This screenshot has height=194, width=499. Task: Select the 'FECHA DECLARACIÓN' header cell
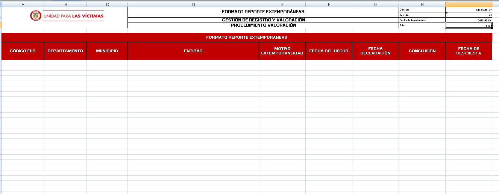pyautogui.click(x=375, y=51)
